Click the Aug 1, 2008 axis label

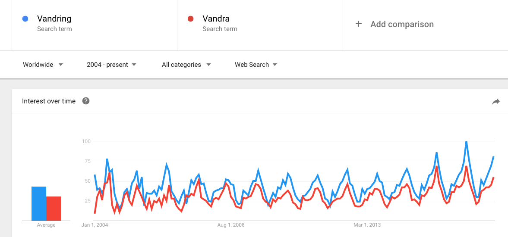(230, 225)
